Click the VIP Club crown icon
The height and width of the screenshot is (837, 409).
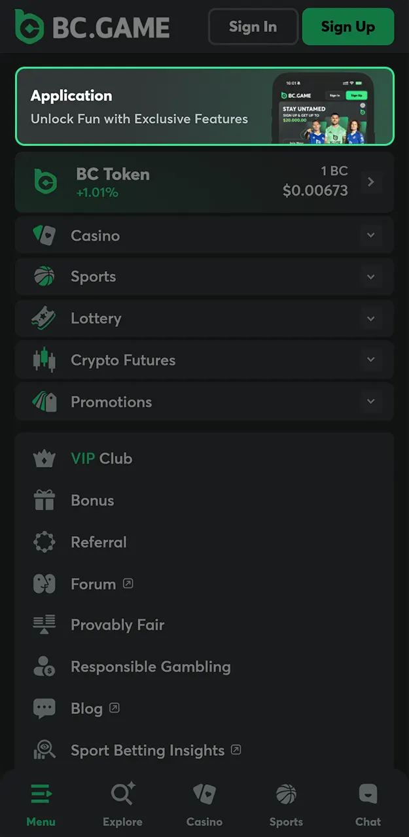coord(44,459)
